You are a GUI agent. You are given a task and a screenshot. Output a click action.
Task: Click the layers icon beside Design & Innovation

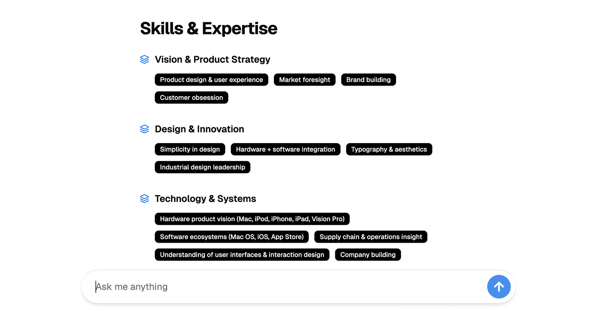coord(144,129)
